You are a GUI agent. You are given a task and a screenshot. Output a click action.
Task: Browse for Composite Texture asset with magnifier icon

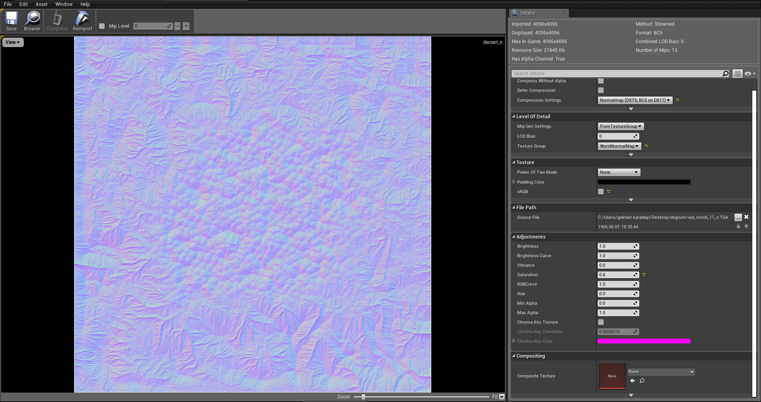pyautogui.click(x=642, y=381)
